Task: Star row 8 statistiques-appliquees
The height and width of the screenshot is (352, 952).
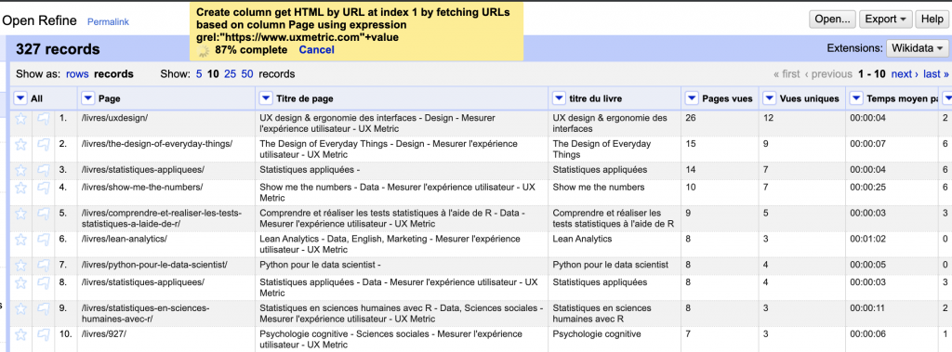Action: tap(21, 283)
